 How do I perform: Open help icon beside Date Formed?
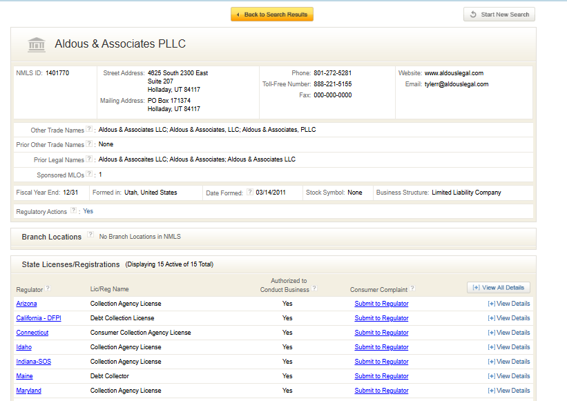pyautogui.click(x=250, y=192)
